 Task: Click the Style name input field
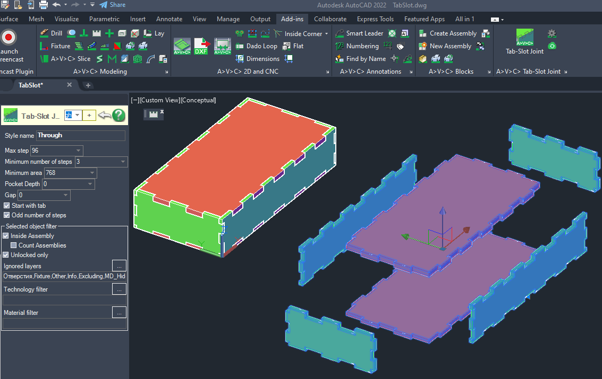click(x=81, y=136)
